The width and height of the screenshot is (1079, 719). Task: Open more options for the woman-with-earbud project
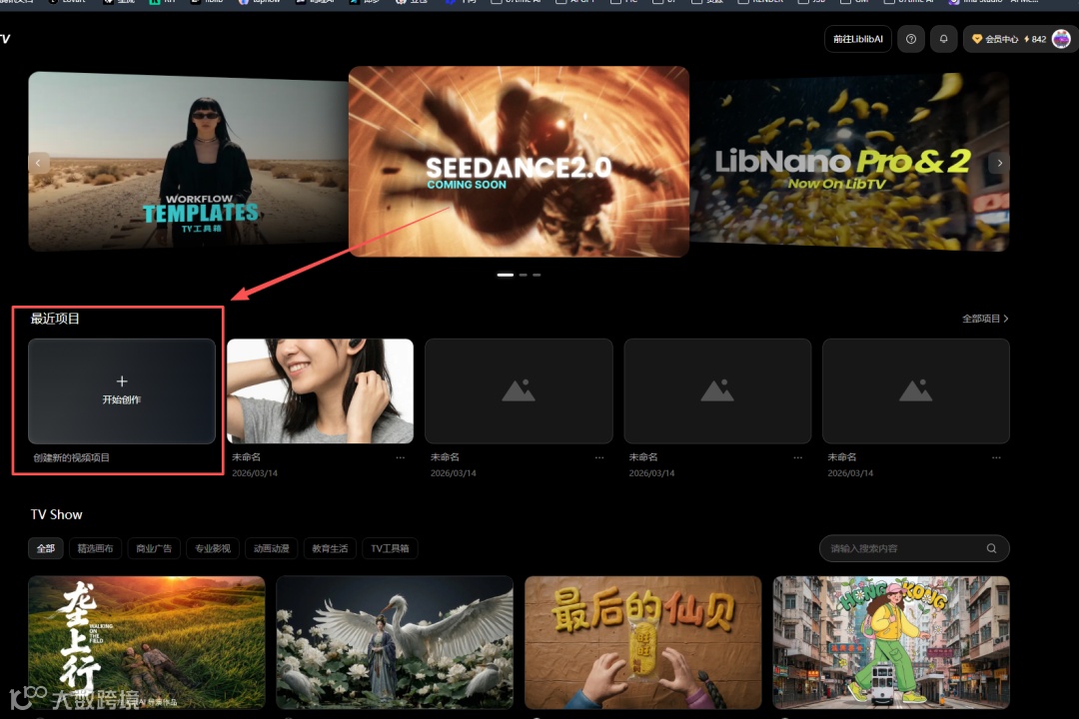coord(401,457)
